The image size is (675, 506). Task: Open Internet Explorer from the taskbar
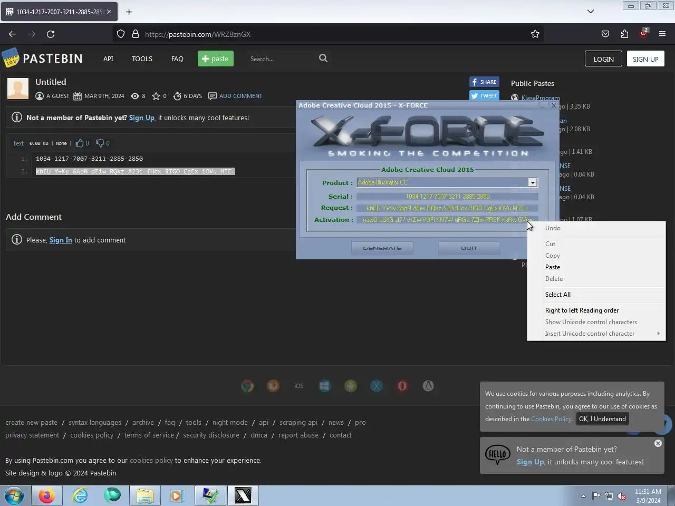click(x=80, y=496)
